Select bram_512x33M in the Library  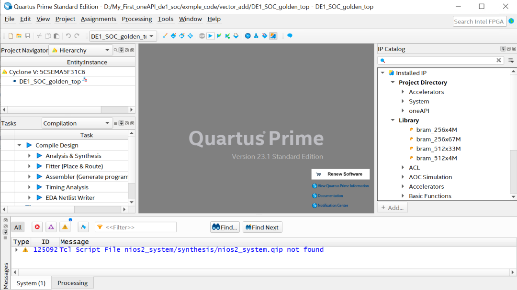pyautogui.click(x=438, y=149)
